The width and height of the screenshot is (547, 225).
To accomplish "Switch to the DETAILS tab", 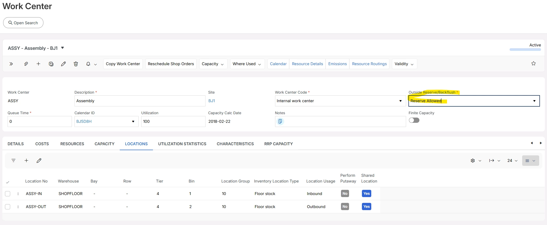I will [x=16, y=144].
